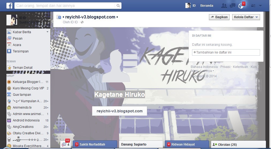The height and width of the screenshot is (149, 271).
Task: Open the friend requests icon
Action: point(224,6)
